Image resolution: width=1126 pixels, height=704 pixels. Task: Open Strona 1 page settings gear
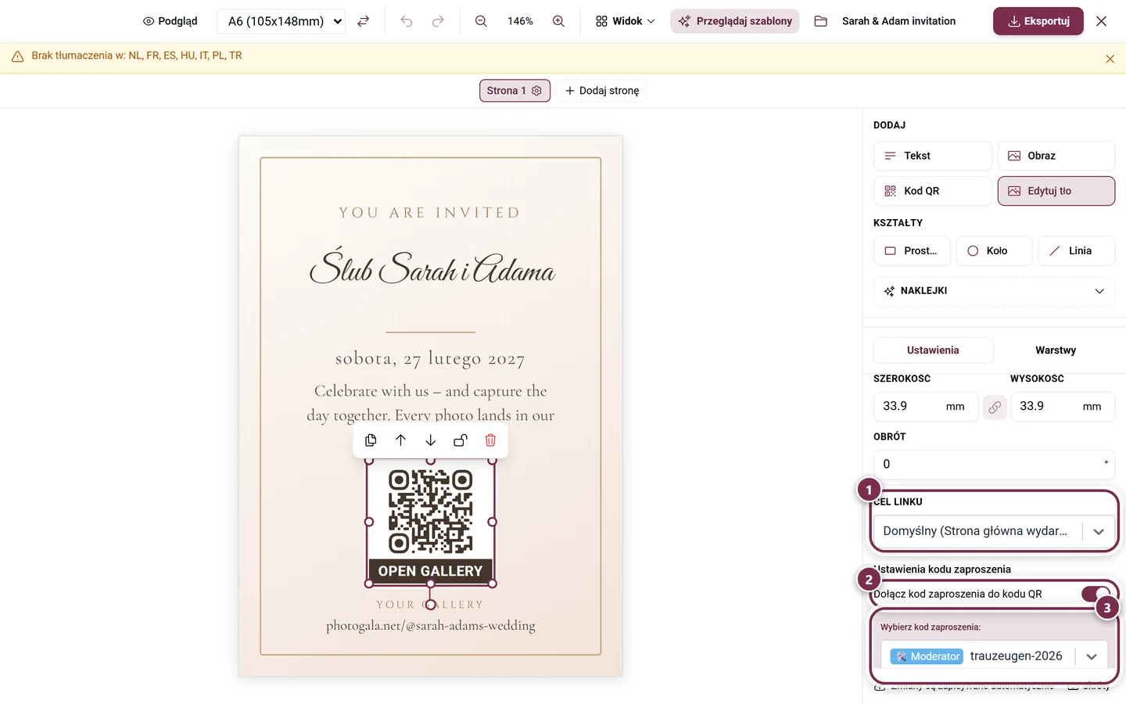pos(536,91)
